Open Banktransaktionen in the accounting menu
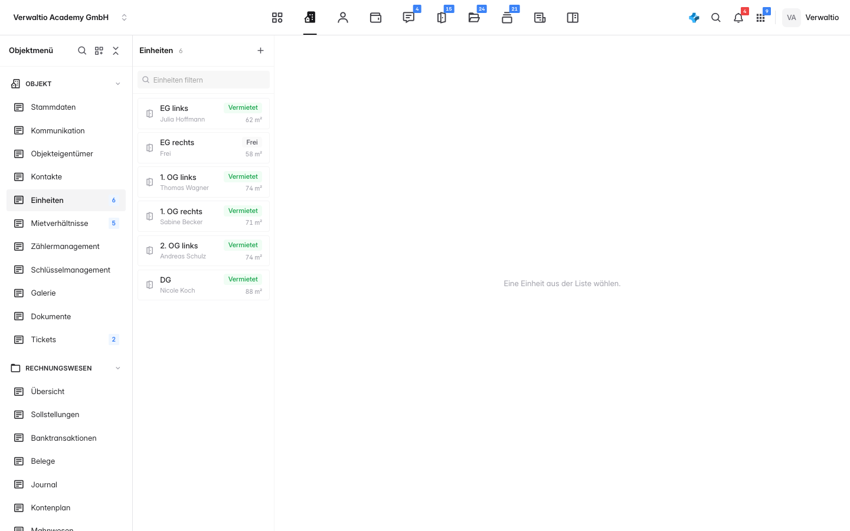This screenshot has height=531, width=850. [66, 438]
